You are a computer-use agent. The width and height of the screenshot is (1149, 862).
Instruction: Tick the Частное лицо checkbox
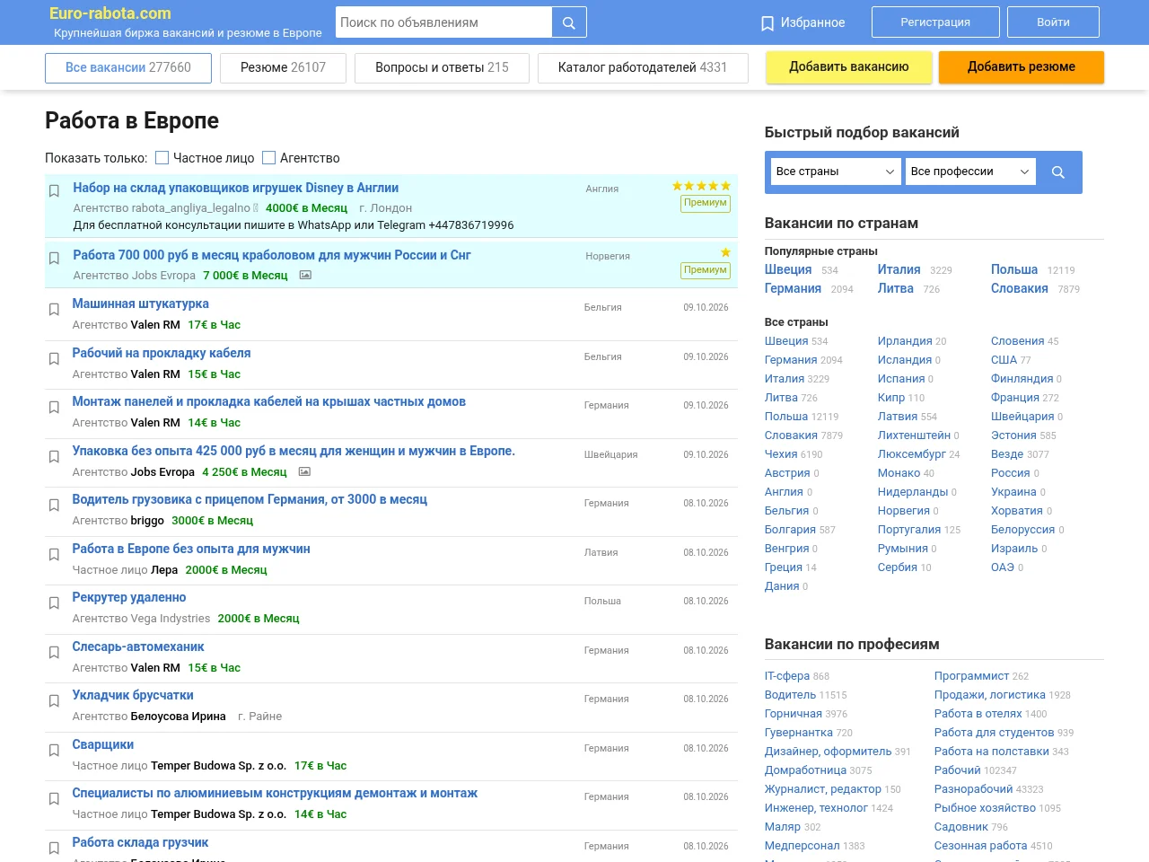pyautogui.click(x=162, y=157)
